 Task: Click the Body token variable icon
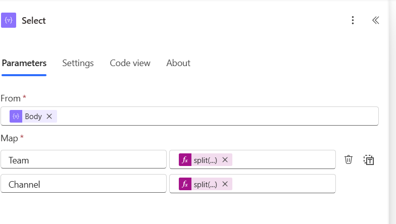click(x=16, y=117)
